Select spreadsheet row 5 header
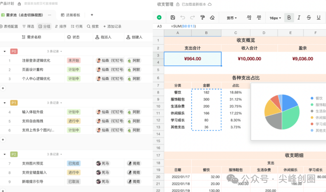The width and height of the screenshot is (326, 192). 158,70
